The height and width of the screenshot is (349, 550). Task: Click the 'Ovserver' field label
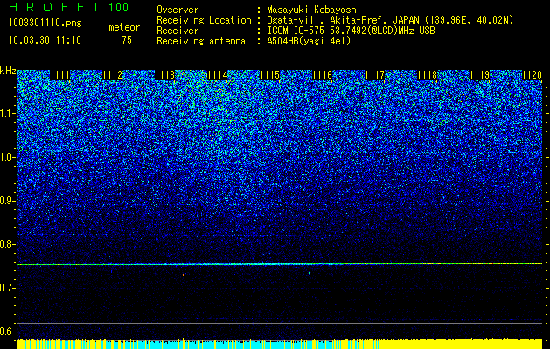click(178, 10)
